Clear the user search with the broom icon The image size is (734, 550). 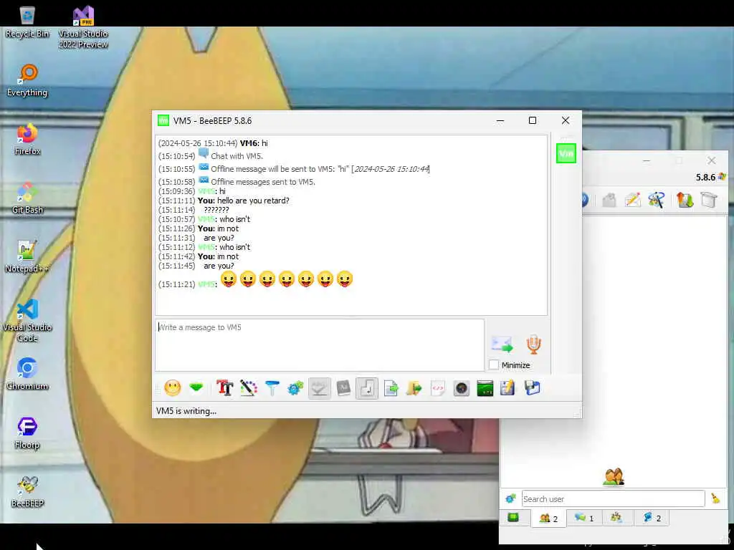(715, 498)
